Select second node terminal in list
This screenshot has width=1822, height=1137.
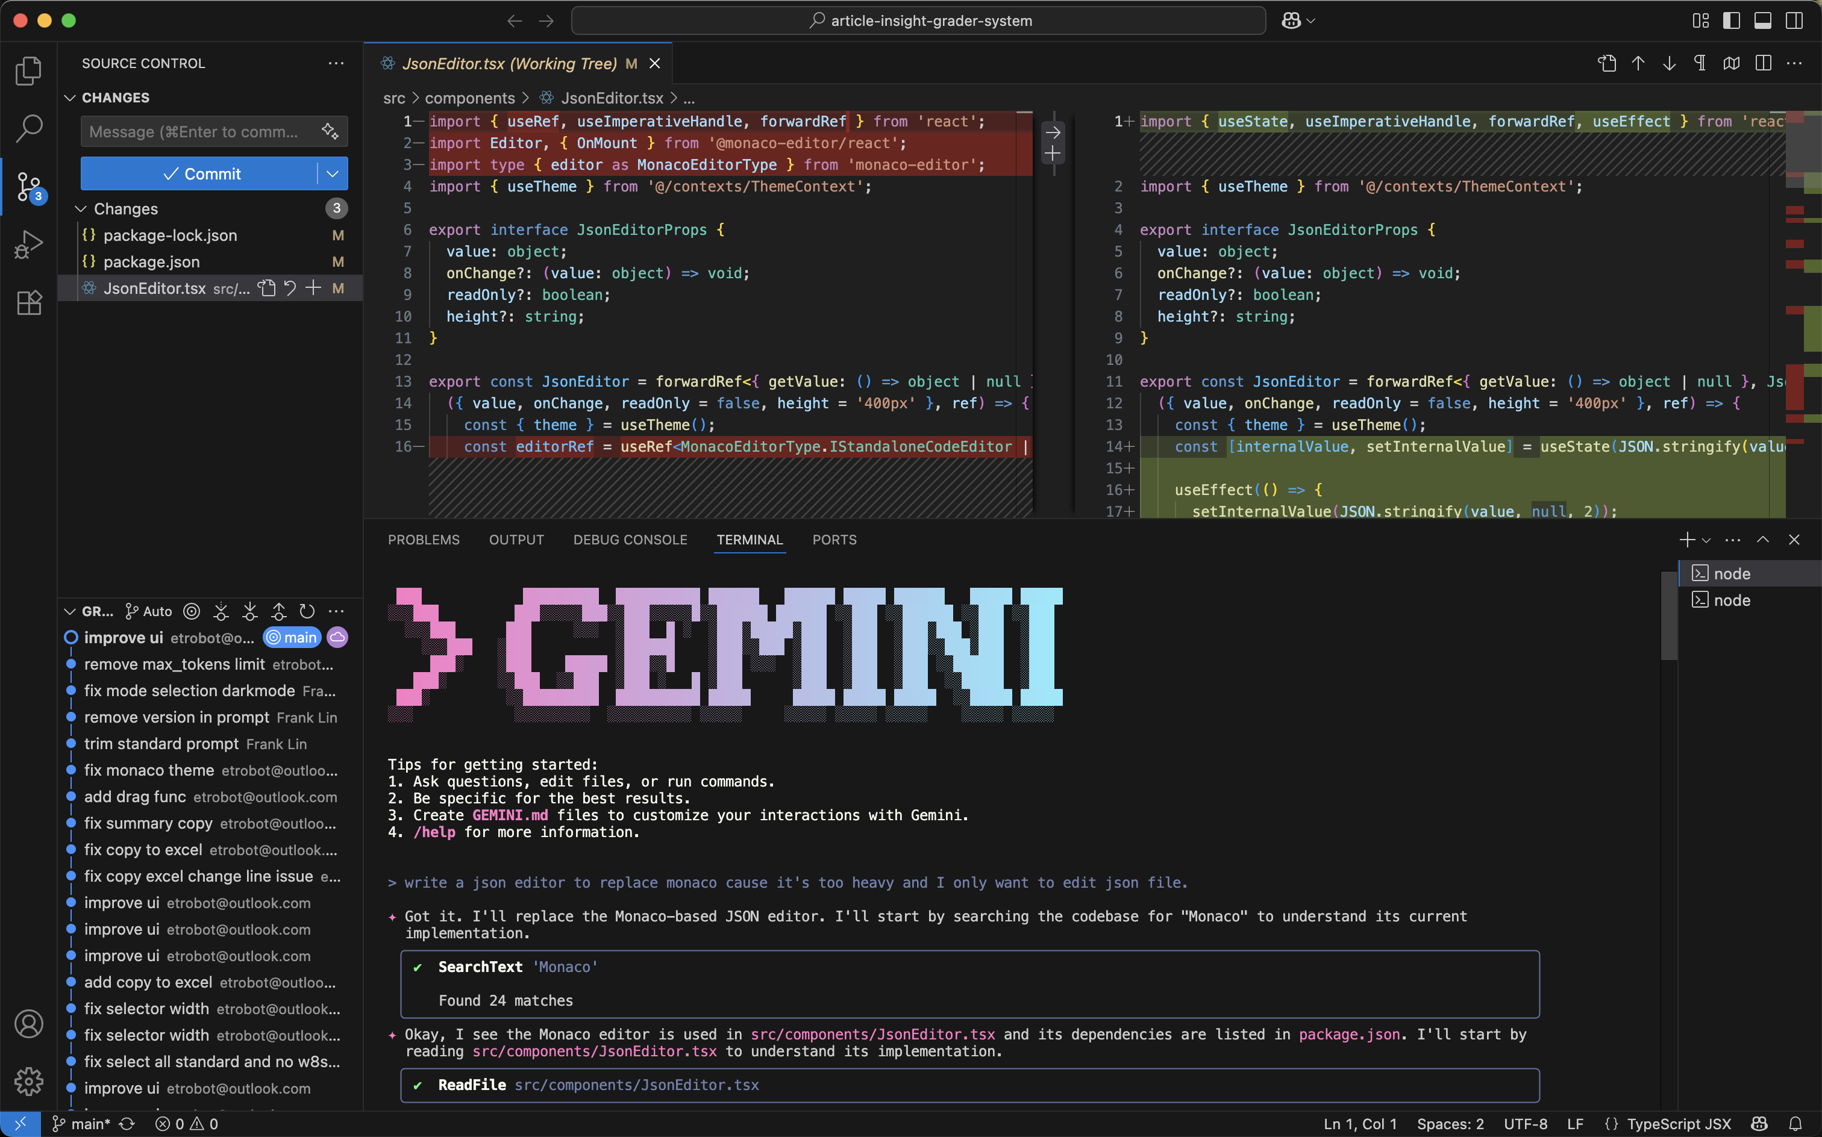click(x=1750, y=600)
